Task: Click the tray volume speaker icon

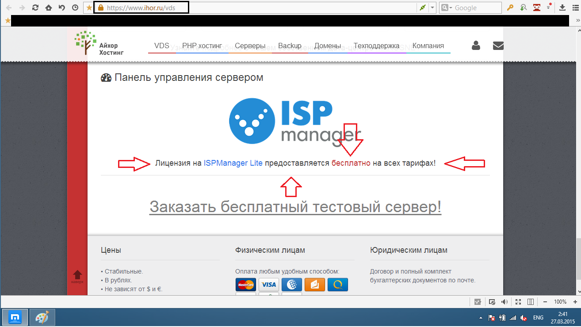Action: click(x=524, y=318)
